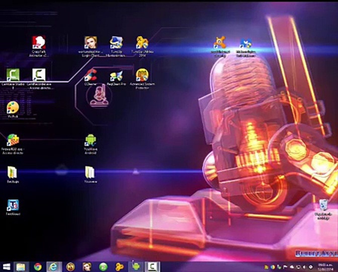Switch to the Camtasia recorder on the taskbar
338x272 pixels.
[152, 267]
